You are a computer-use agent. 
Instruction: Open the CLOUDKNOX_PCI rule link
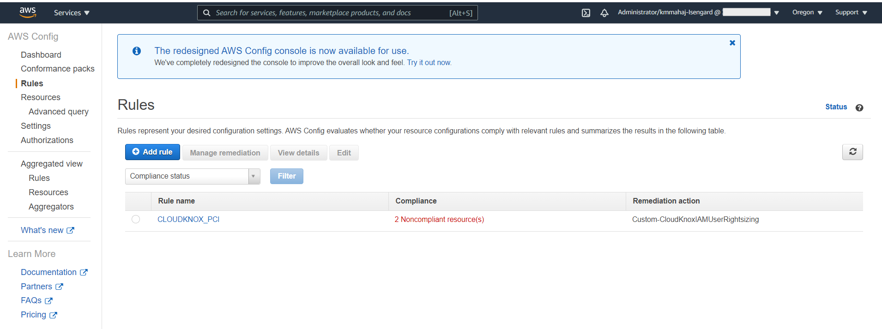coord(188,220)
